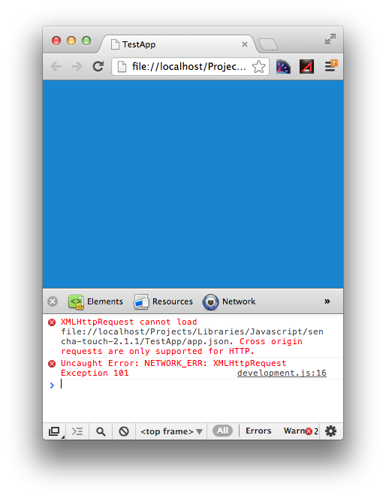Bookmark this page with the star icon
The image size is (386, 499).
click(258, 67)
